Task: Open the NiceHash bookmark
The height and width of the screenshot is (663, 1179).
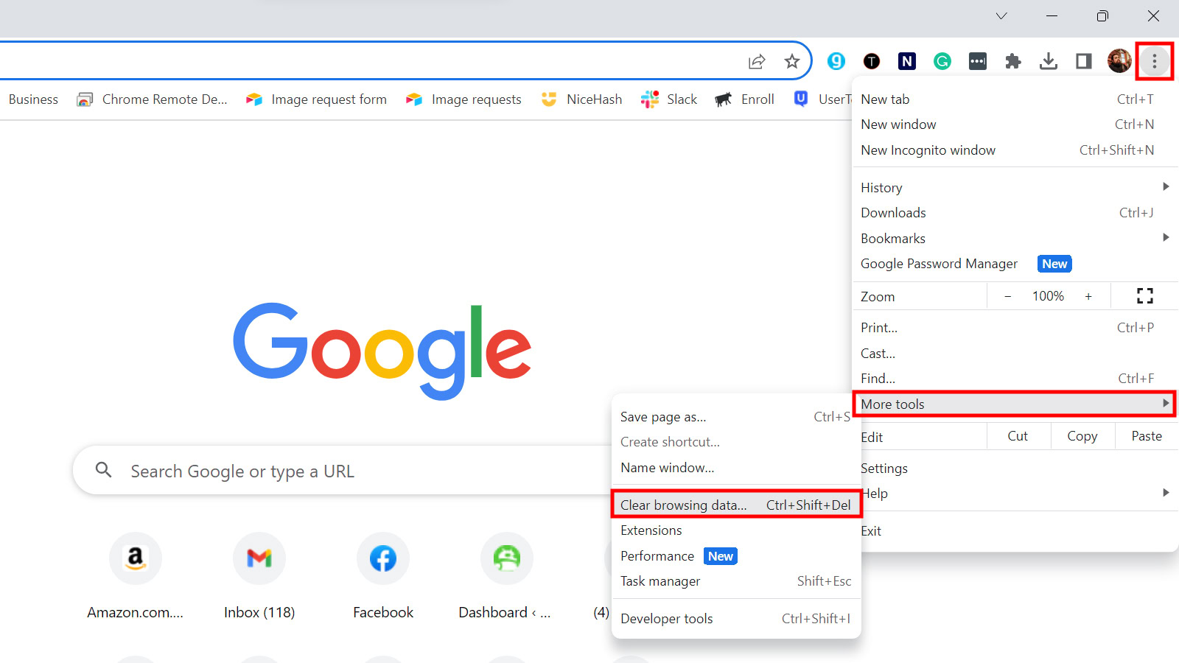Action: point(581,99)
